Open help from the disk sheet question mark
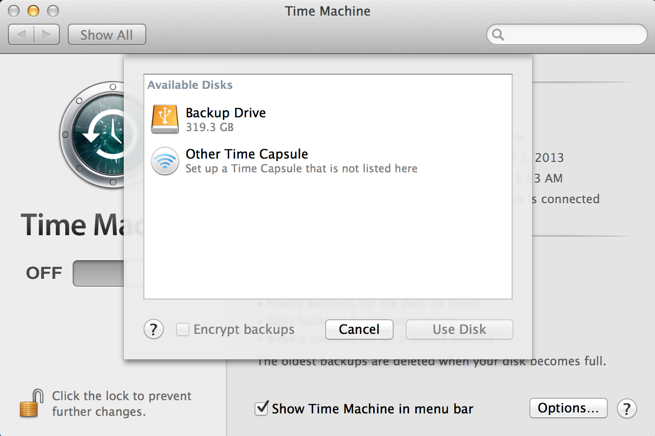655x436 pixels. click(x=154, y=329)
